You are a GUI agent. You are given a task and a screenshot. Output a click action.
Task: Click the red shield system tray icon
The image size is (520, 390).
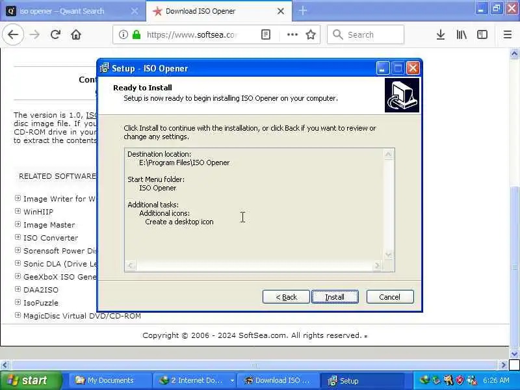click(x=460, y=380)
